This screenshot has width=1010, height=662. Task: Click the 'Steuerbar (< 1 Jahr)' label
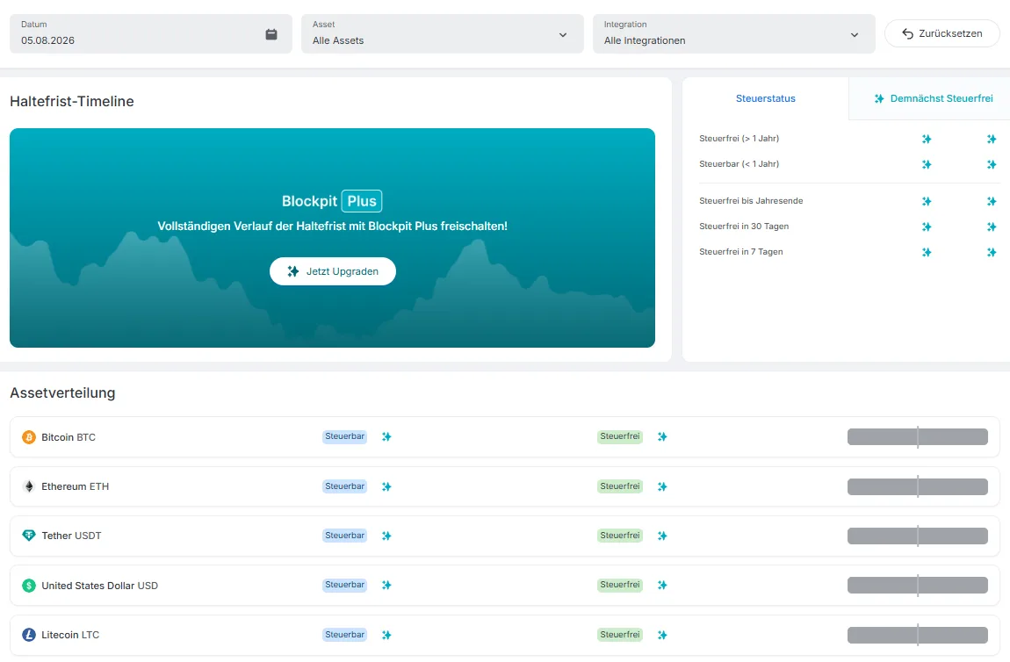tap(739, 164)
